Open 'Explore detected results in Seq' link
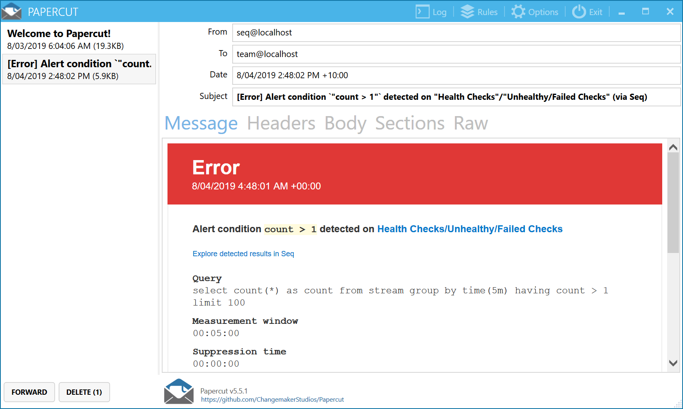Screen dimensions: 683x409 click(243, 254)
